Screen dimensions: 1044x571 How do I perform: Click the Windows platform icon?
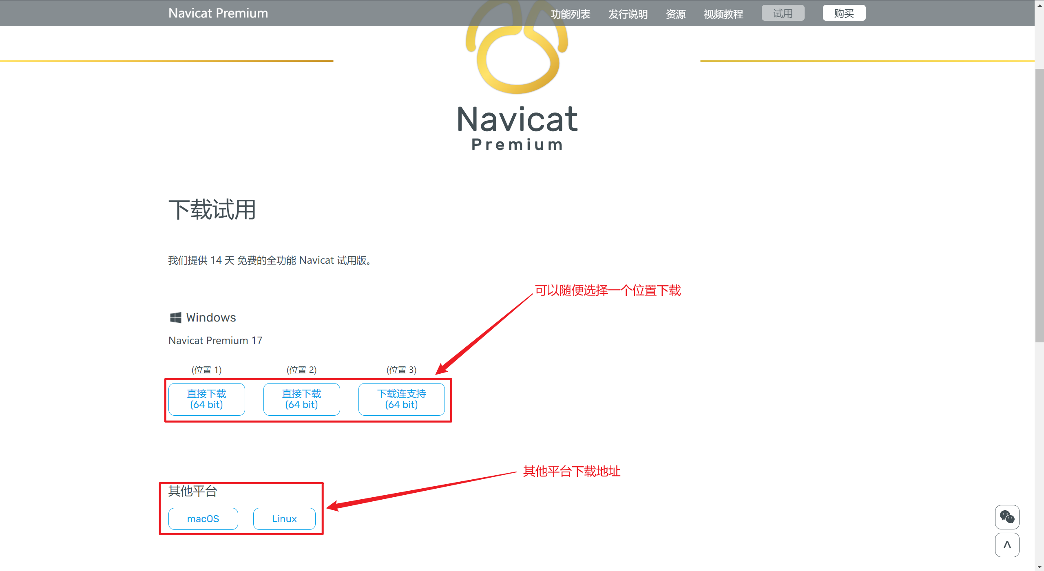[175, 317]
